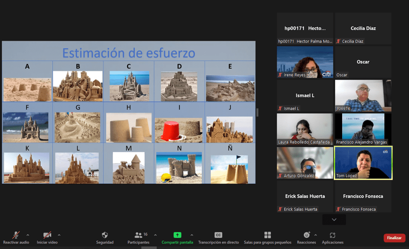Screen dimensions: 409x249
Task: Open Salas para grupos pequeños
Action: pyautogui.click(x=267, y=235)
